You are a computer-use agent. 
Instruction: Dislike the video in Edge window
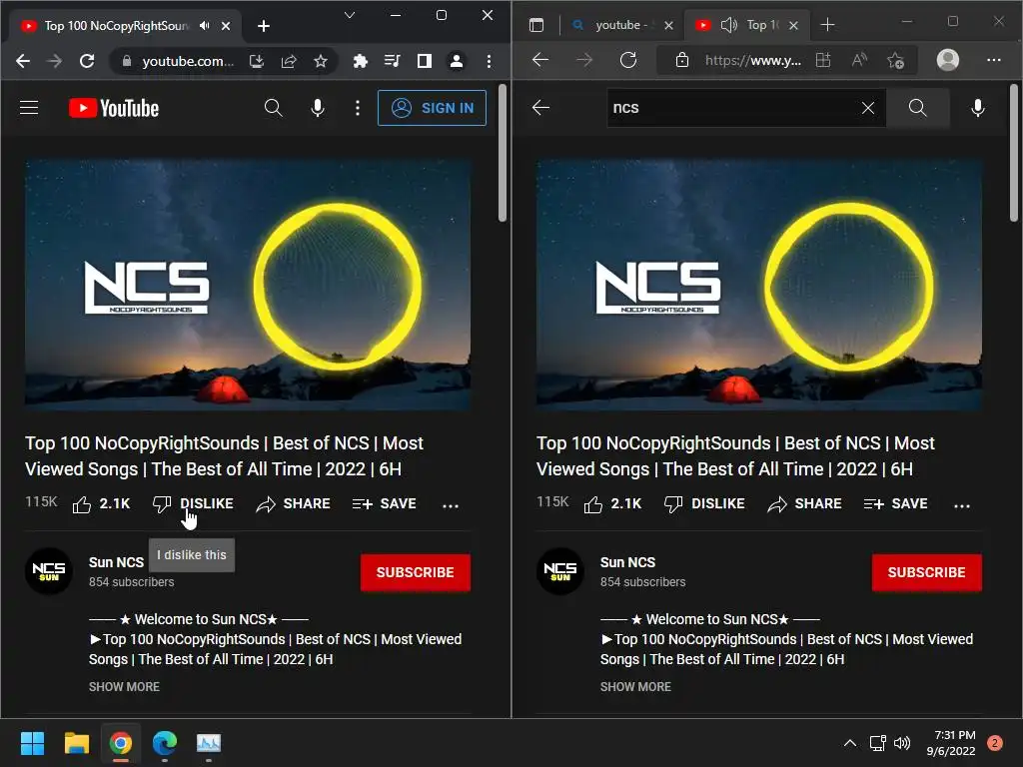704,504
